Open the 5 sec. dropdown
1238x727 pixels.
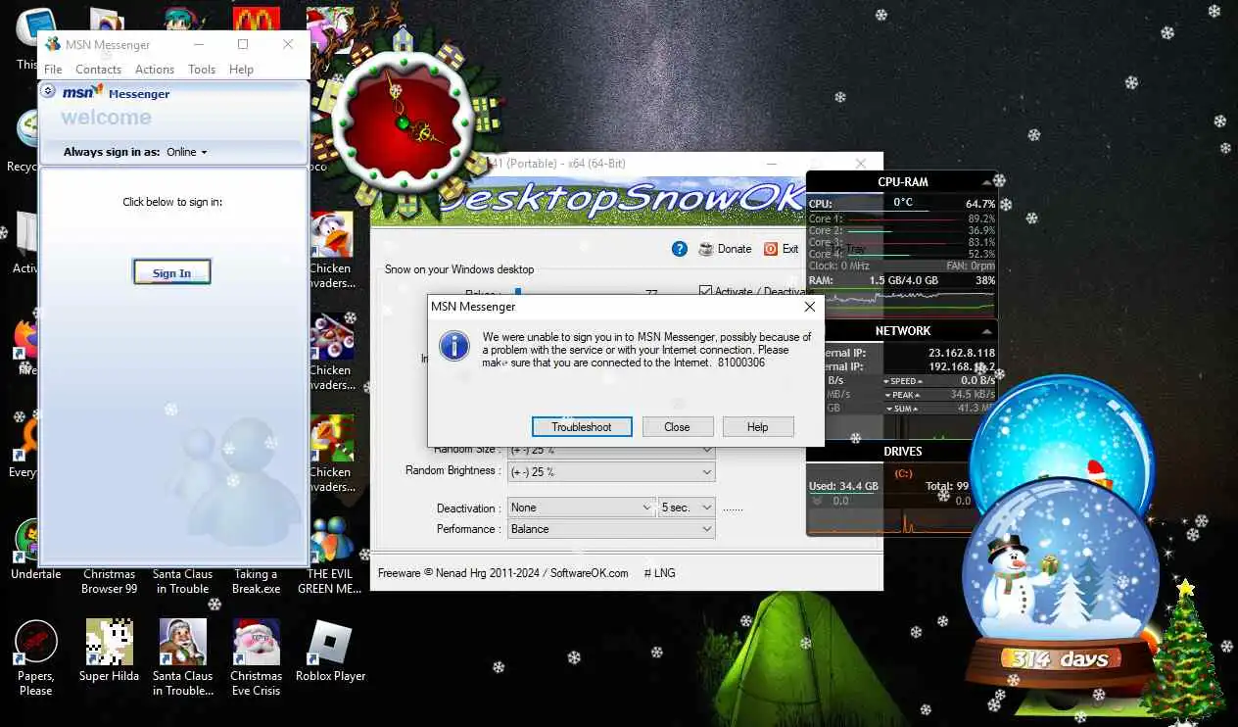(x=688, y=508)
